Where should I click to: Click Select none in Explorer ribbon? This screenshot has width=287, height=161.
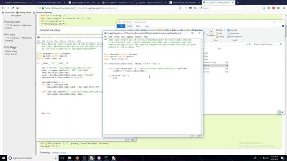pyautogui.click(x=233, y=34)
